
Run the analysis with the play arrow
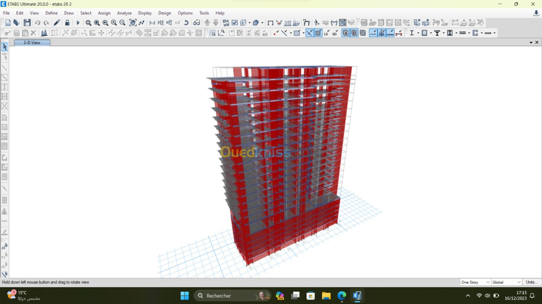[x=78, y=23]
